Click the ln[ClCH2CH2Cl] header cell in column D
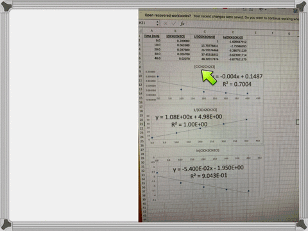 point(233,37)
